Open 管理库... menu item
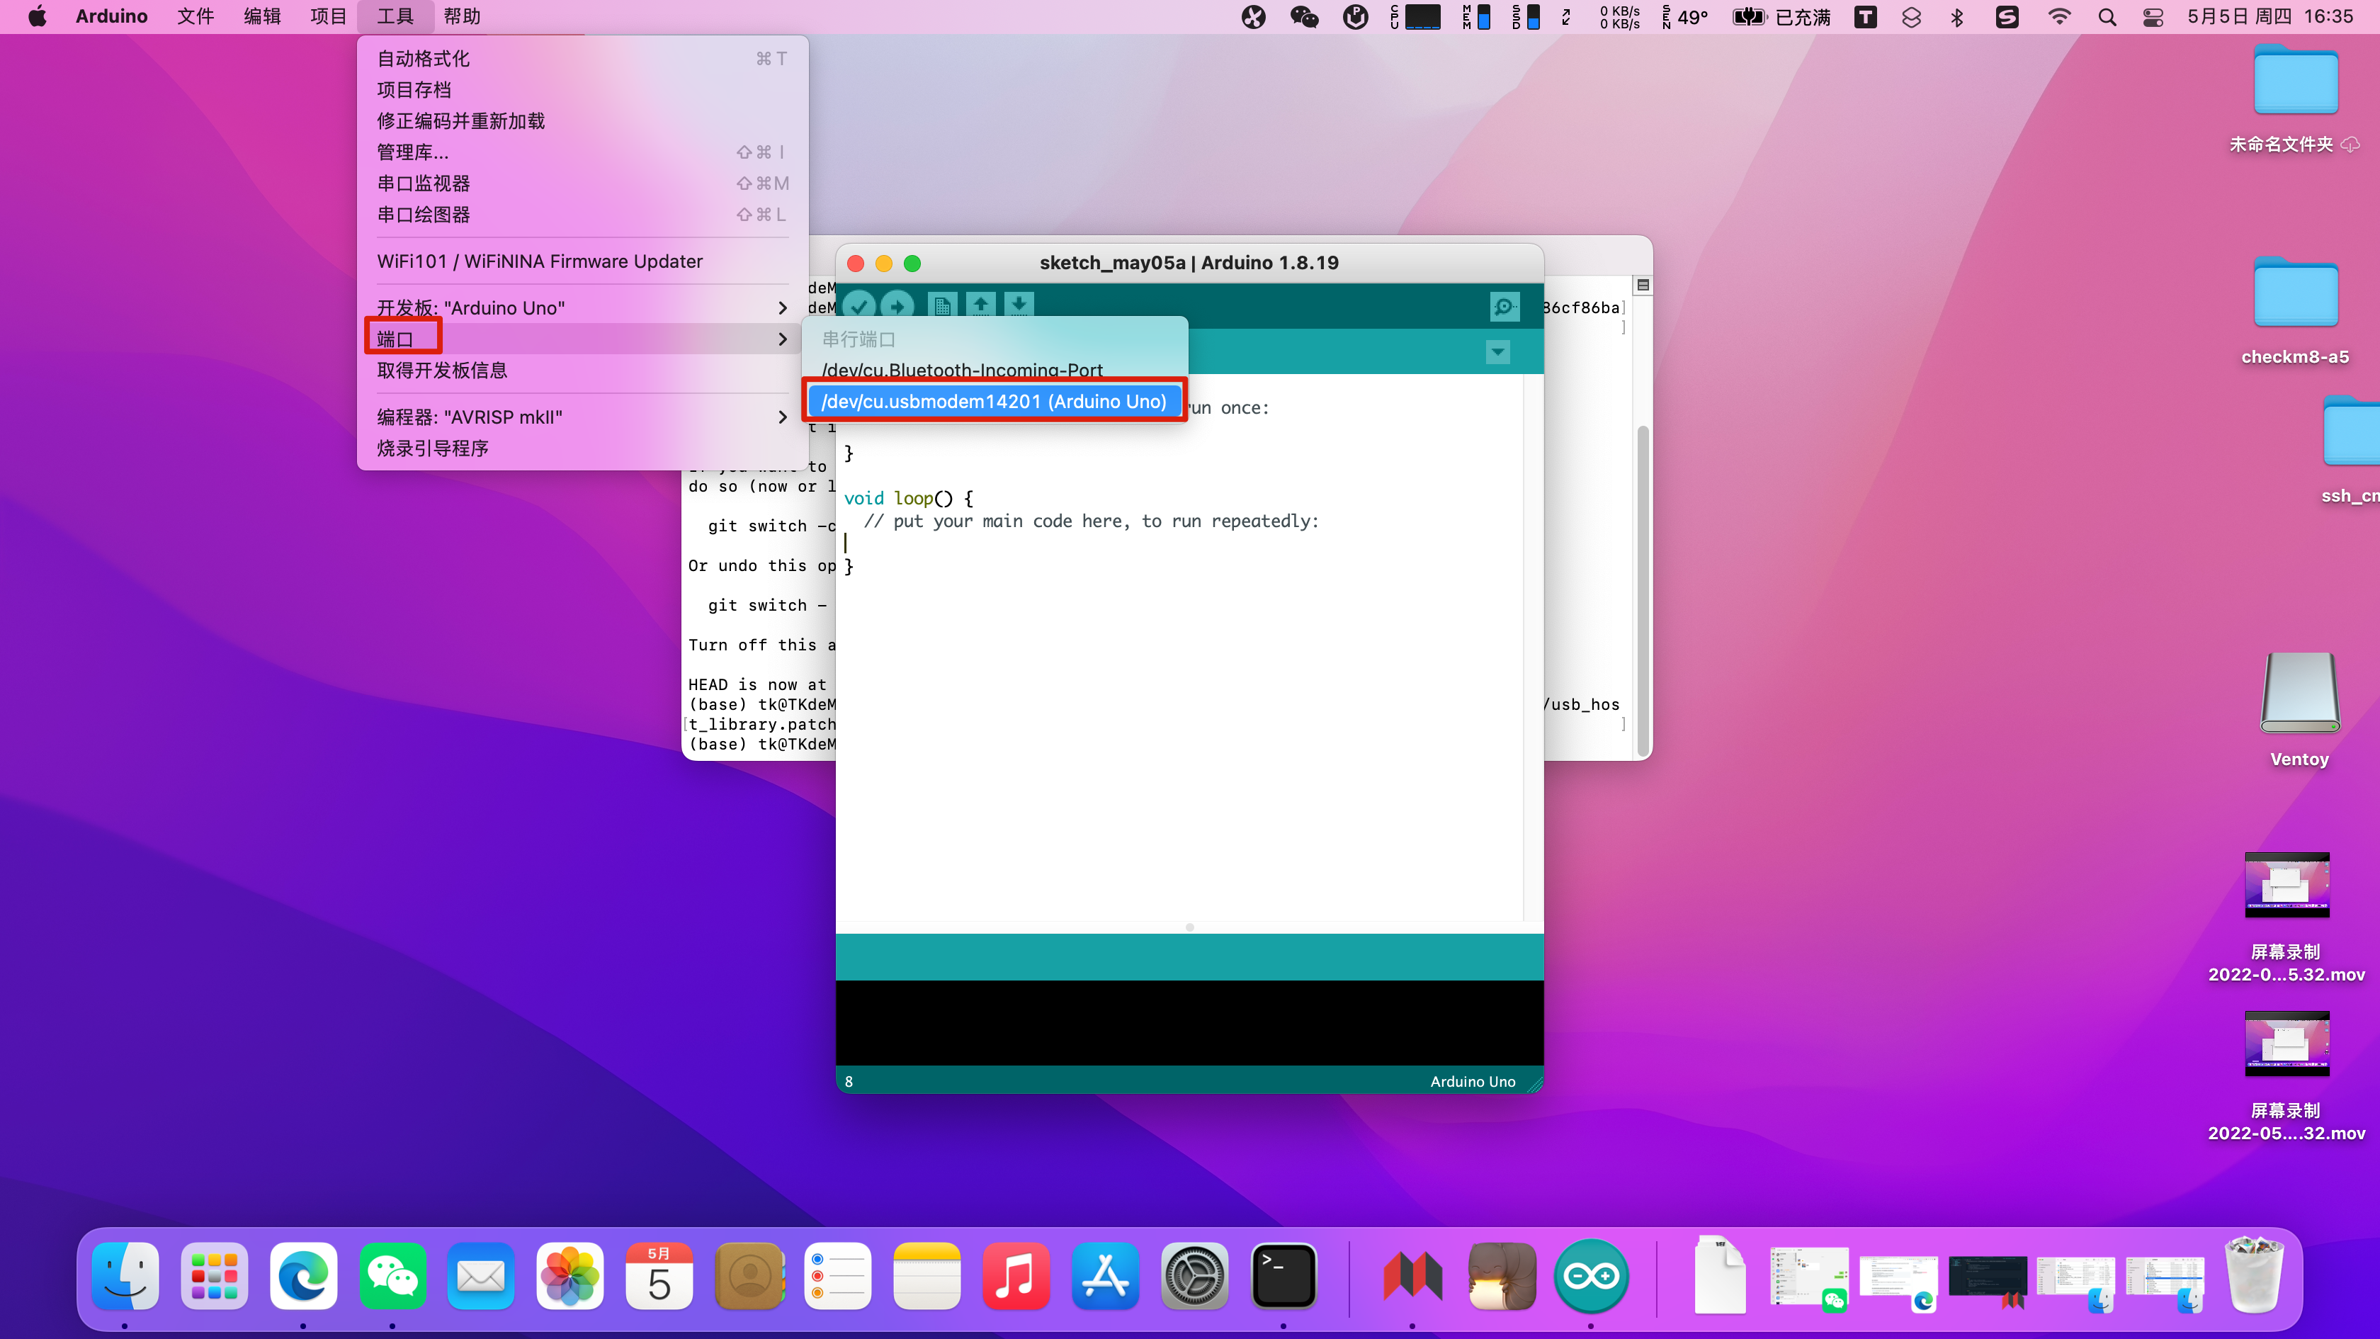Viewport: 2380px width, 1339px height. (x=582, y=152)
